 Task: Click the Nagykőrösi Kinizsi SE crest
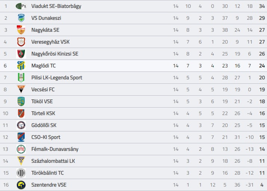pos(21,54)
